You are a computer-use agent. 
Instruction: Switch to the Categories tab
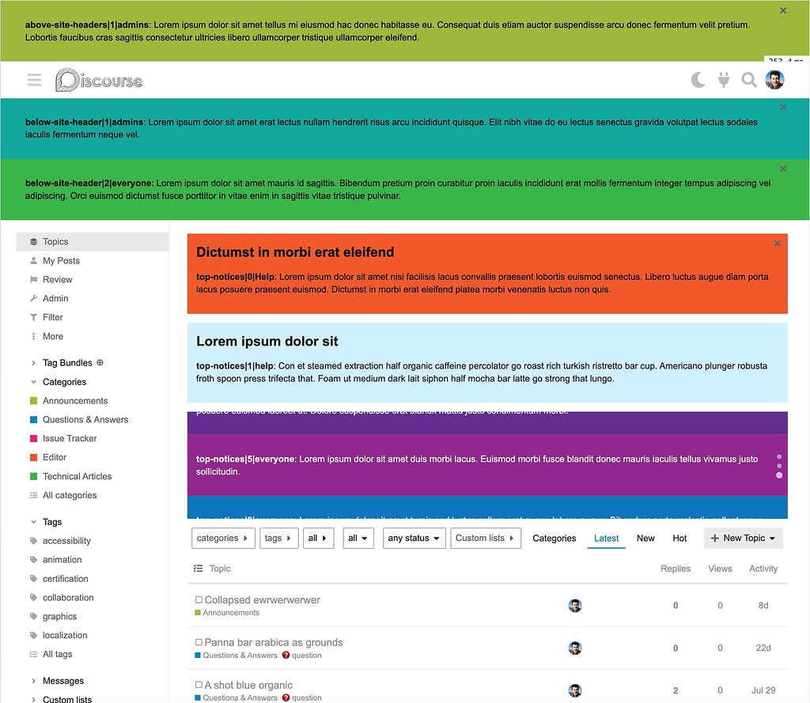(x=555, y=539)
